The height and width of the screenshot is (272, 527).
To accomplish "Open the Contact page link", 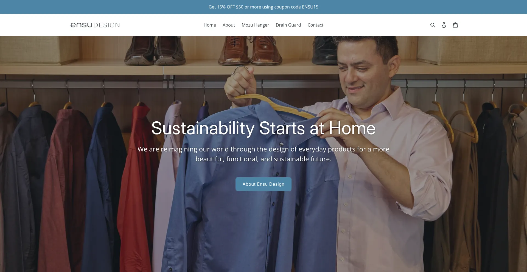I will (x=315, y=25).
